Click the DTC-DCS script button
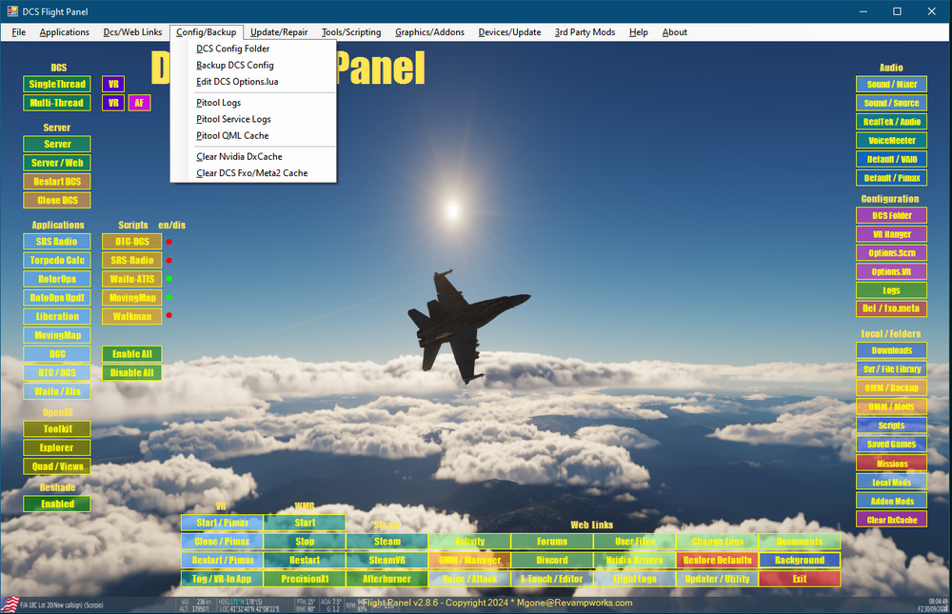952x614 pixels. (x=131, y=242)
